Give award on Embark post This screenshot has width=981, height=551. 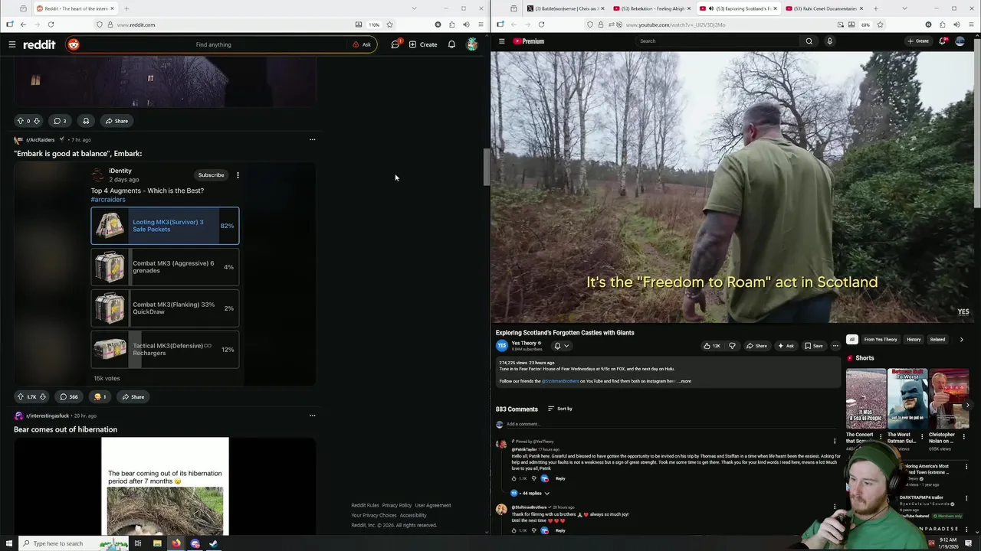click(100, 396)
